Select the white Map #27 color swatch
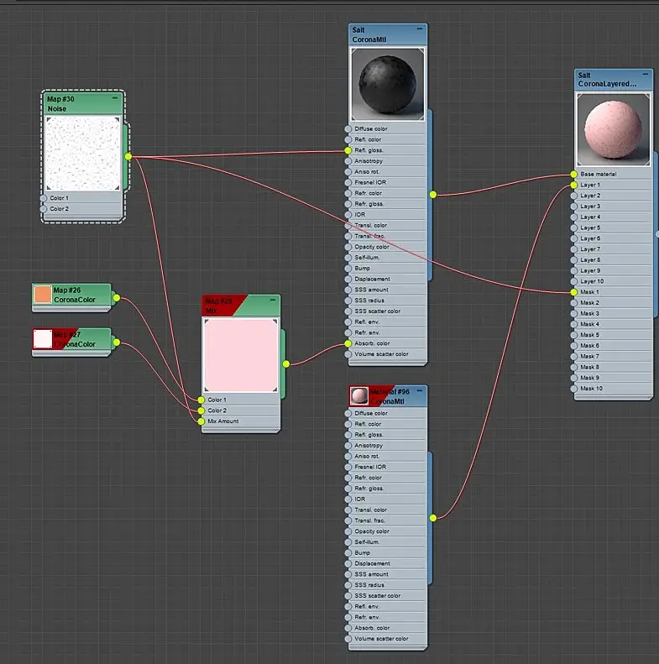Screen dimensions: 659x664 42,339
